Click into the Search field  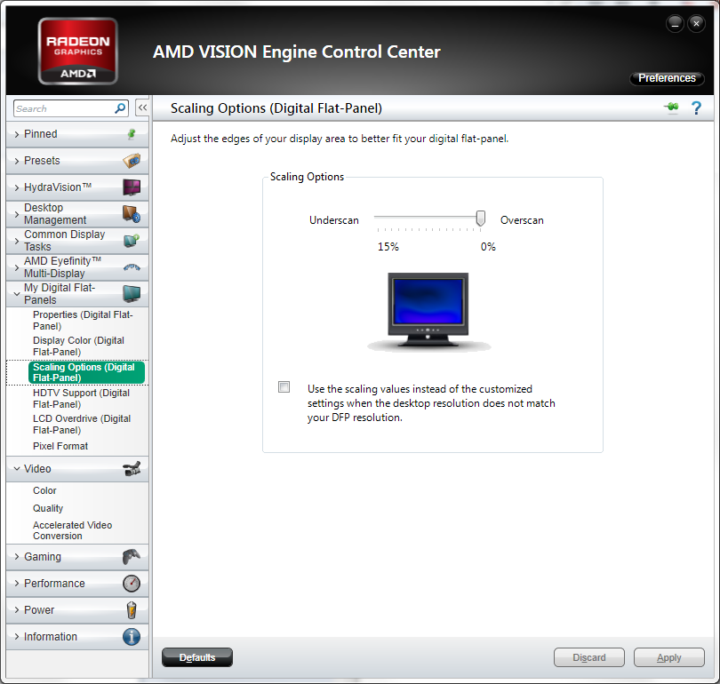pyautogui.click(x=64, y=108)
